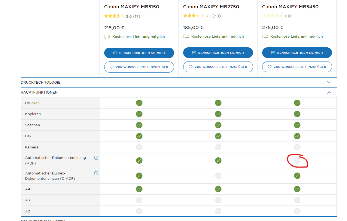Click the grey A2 cross for MB5150
This screenshot has width=347, height=221.
click(x=139, y=211)
